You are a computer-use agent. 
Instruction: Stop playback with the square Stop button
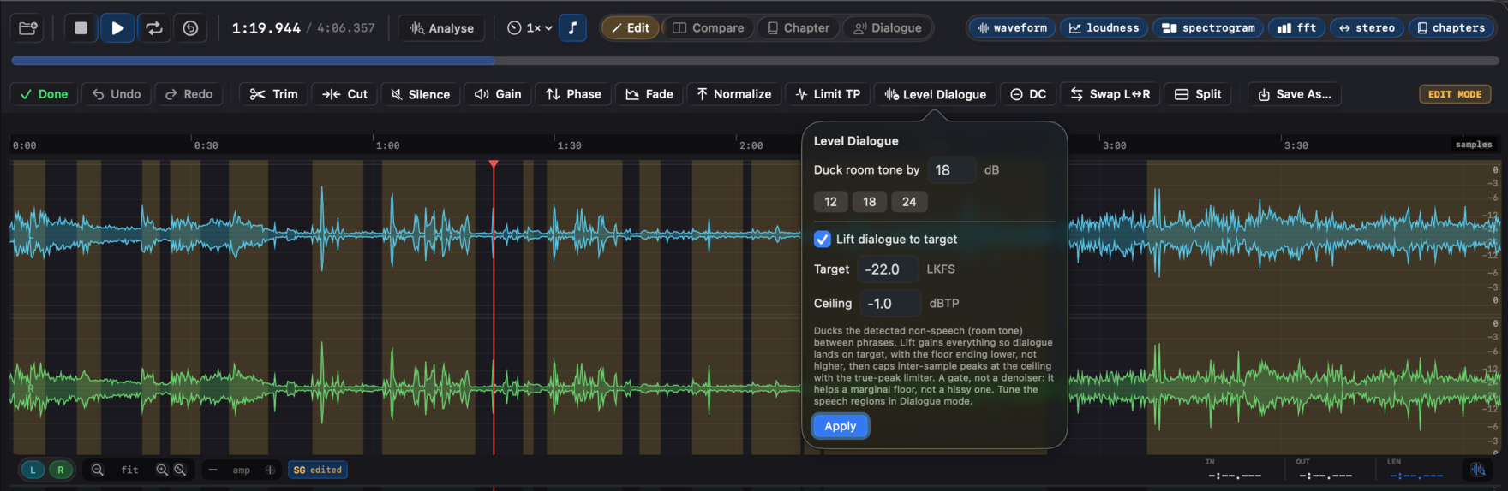81,28
